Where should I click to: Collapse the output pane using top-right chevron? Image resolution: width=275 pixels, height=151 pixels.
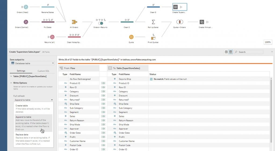click(x=272, y=52)
